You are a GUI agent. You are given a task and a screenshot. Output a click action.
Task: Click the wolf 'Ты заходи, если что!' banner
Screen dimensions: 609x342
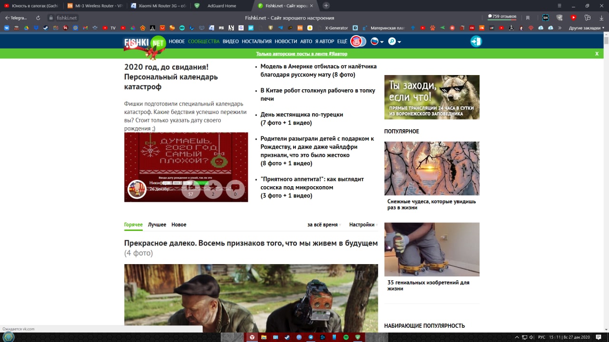[432, 97]
